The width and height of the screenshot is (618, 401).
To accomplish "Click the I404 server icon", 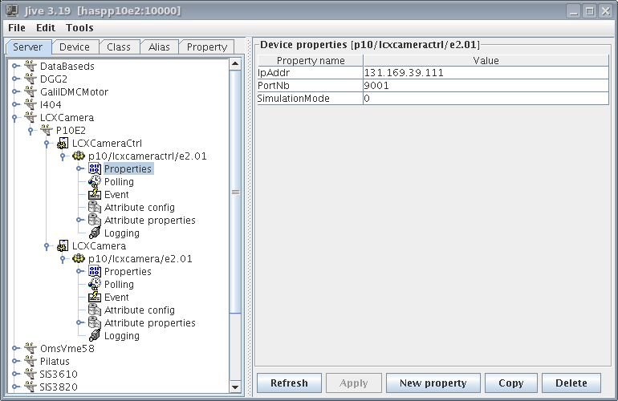I will click(30, 105).
